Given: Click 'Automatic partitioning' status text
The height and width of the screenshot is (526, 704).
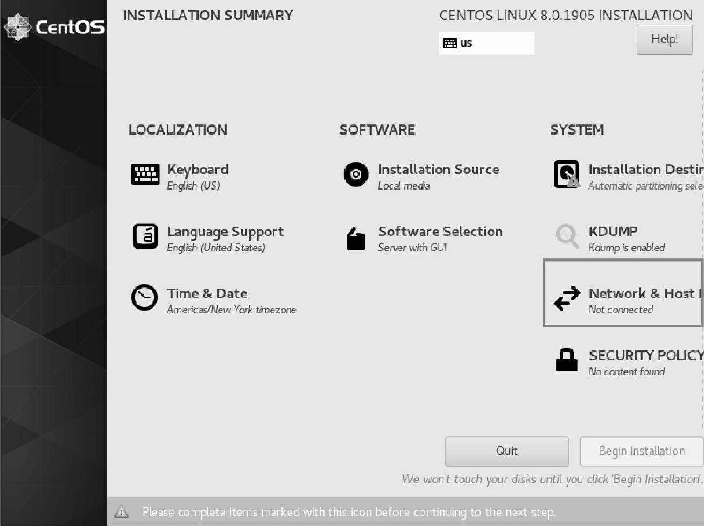Looking at the screenshot, I should (x=646, y=186).
